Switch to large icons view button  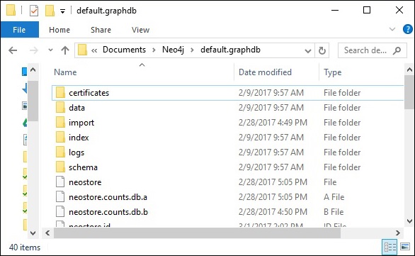coord(405,247)
